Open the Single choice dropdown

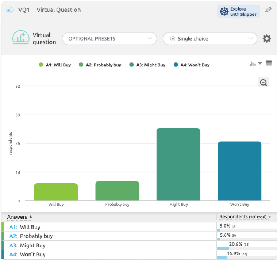click(x=210, y=39)
